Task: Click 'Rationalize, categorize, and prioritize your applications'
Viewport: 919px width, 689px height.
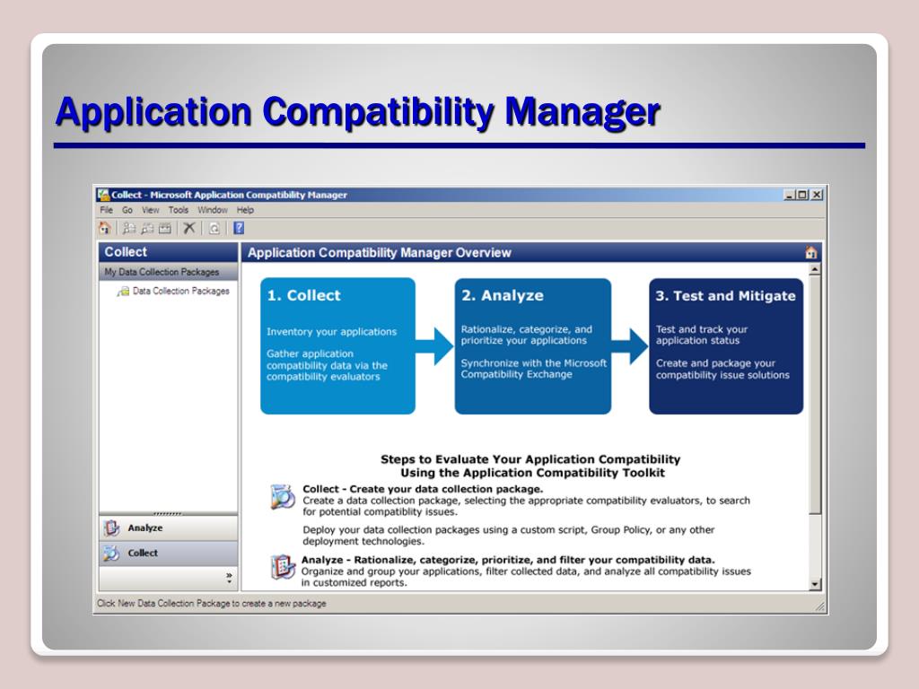Action: point(526,335)
